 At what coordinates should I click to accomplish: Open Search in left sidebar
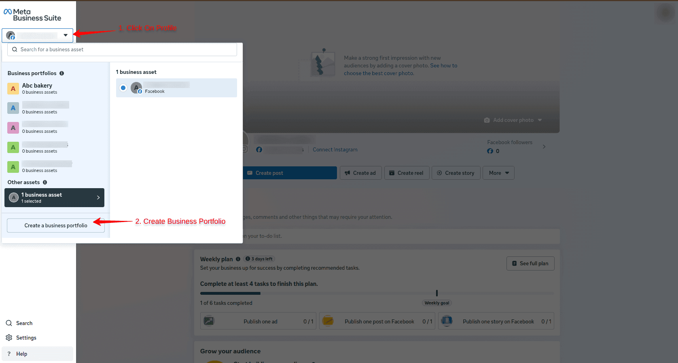point(37,323)
